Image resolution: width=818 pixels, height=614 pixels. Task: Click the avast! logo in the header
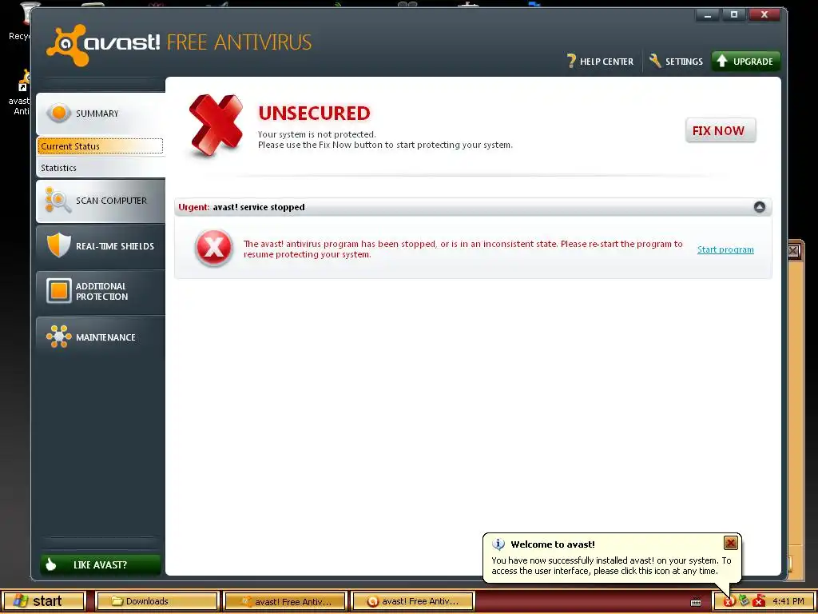[103, 45]
